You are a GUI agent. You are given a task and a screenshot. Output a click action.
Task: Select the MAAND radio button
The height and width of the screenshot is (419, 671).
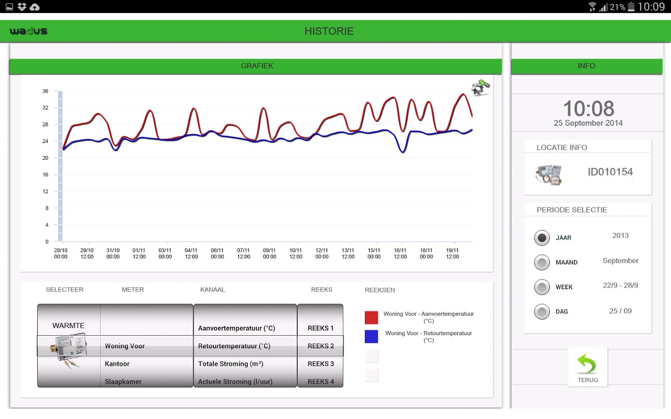click(542, 262)
